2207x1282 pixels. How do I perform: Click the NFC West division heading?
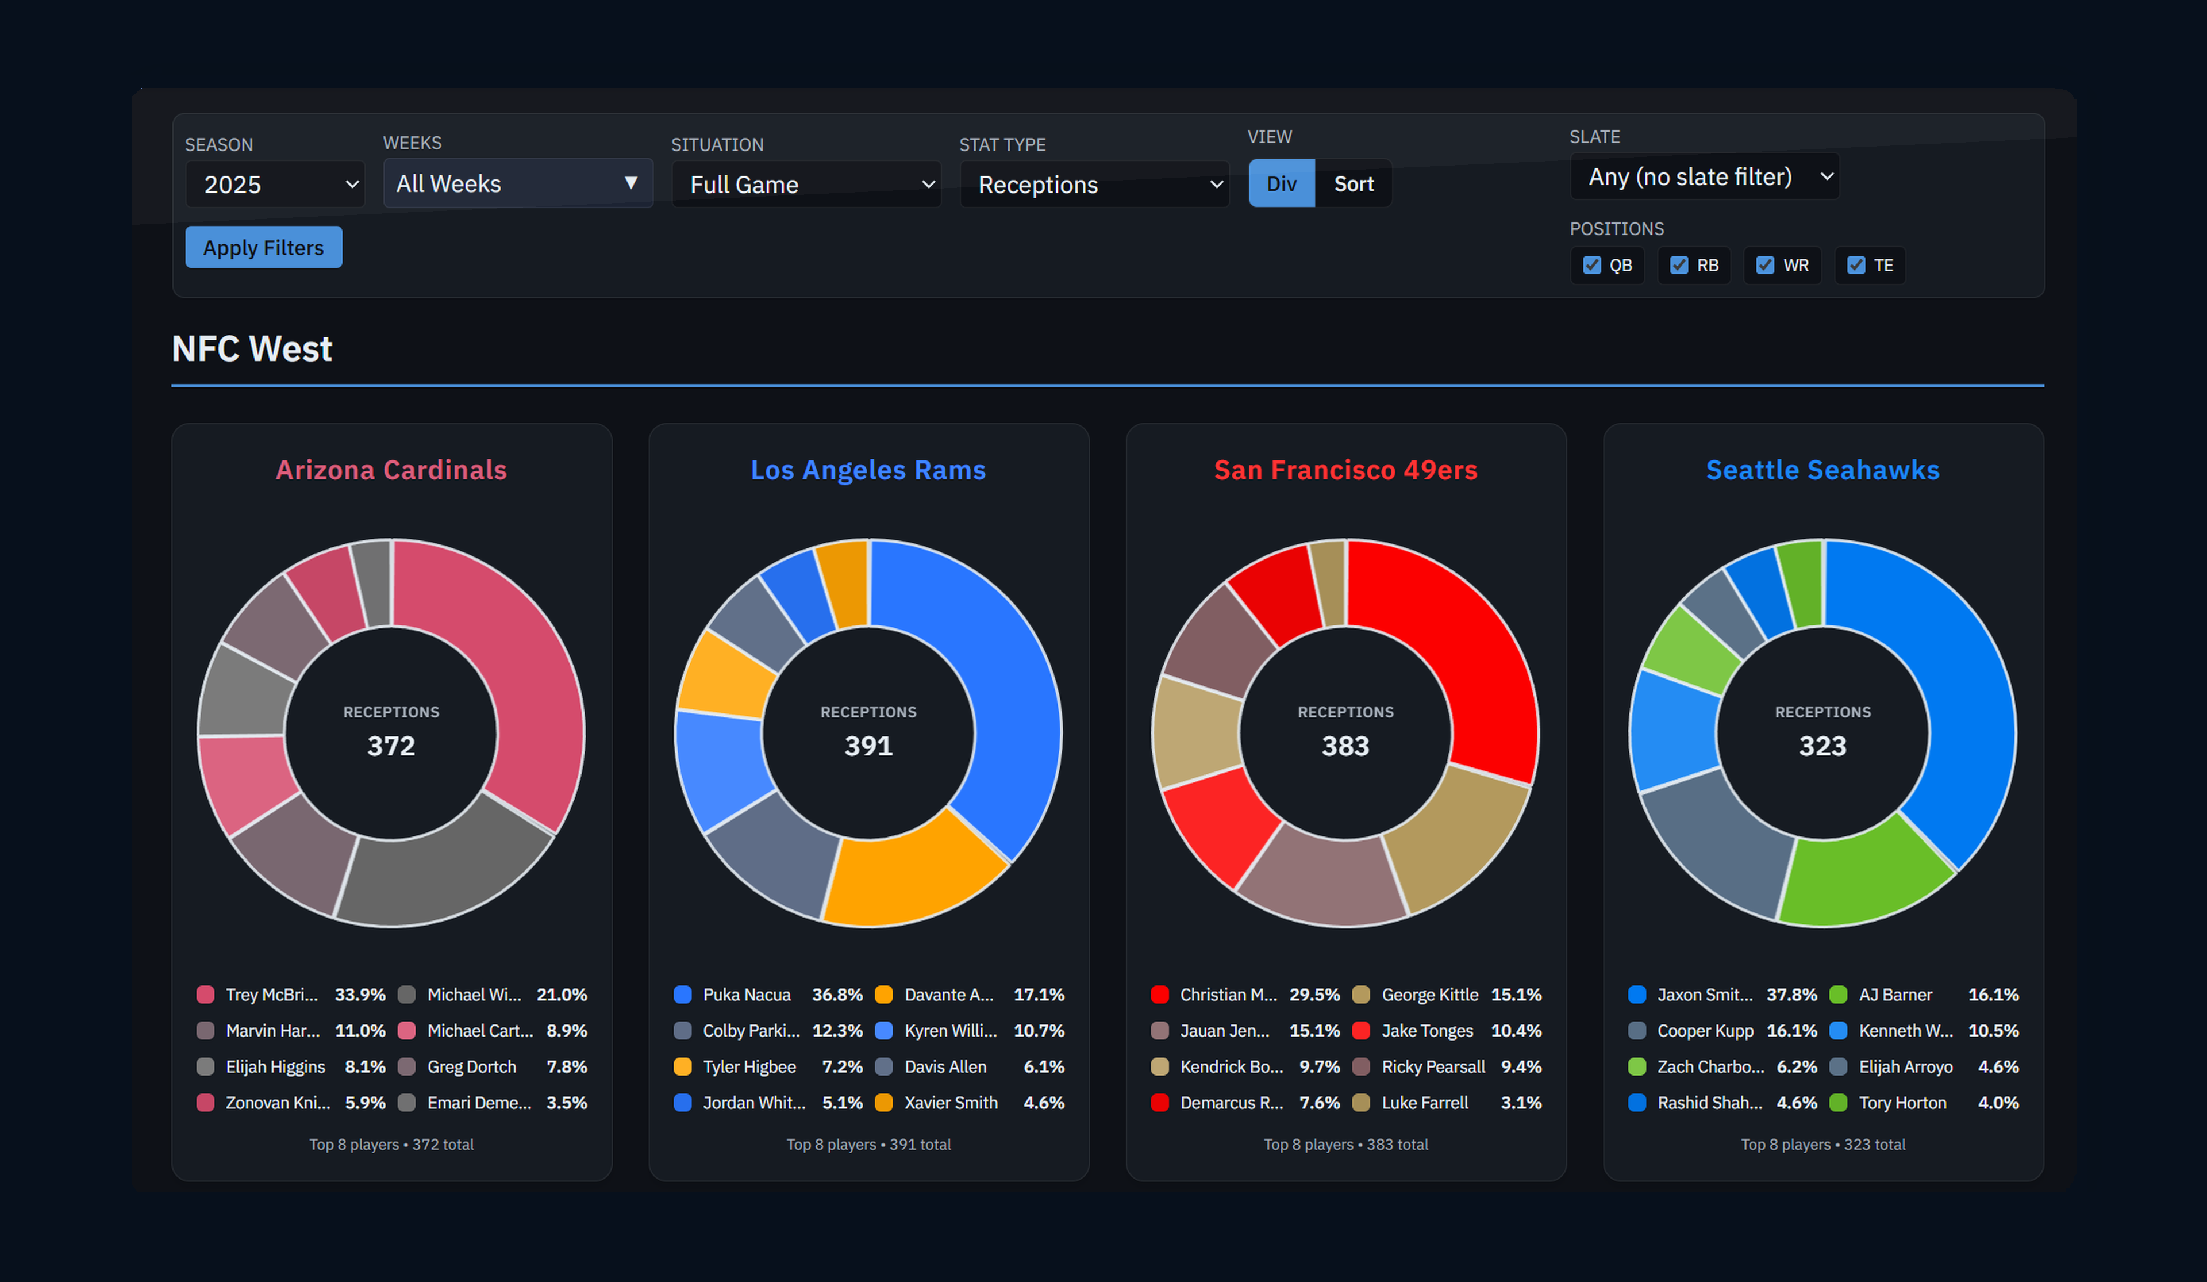coord(252,349)
